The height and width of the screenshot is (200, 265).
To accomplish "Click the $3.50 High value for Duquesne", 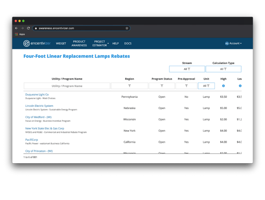I will (223, 97).
